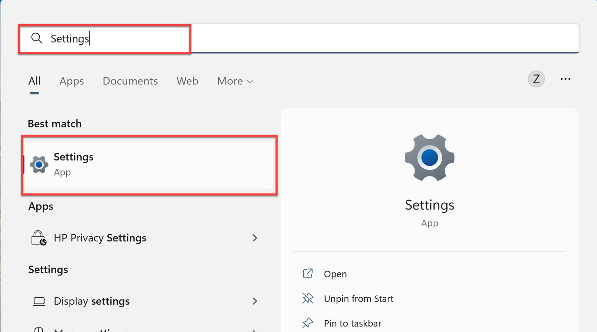Select the Web search filter

187,81
